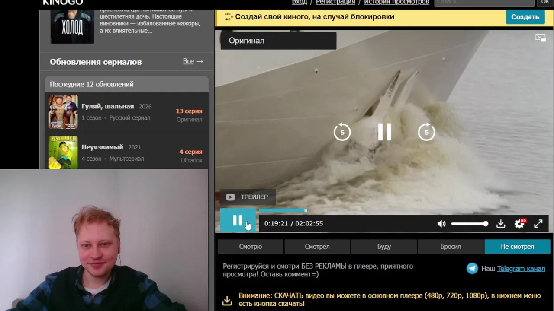Screen dimensions: 554x311
Task: Open the Оригинал audio track dropdown
Action: click(x=278, y=41)
